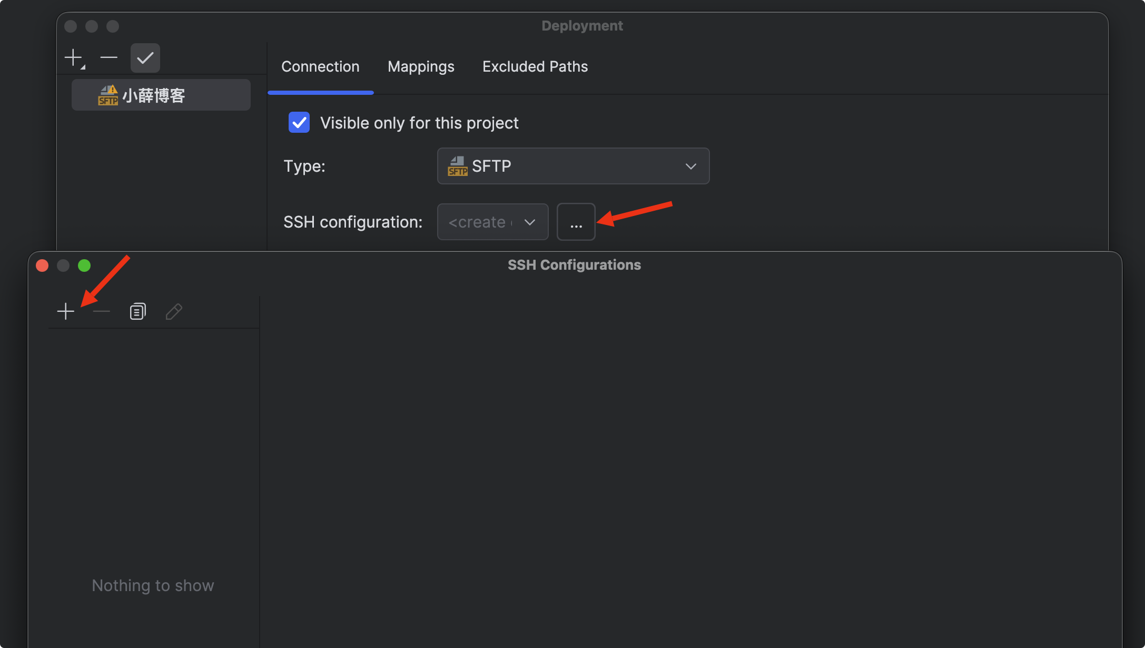Viewport: 1145px width, 648px height.
Task: Click the pencil edit icon
Action: 174,311
